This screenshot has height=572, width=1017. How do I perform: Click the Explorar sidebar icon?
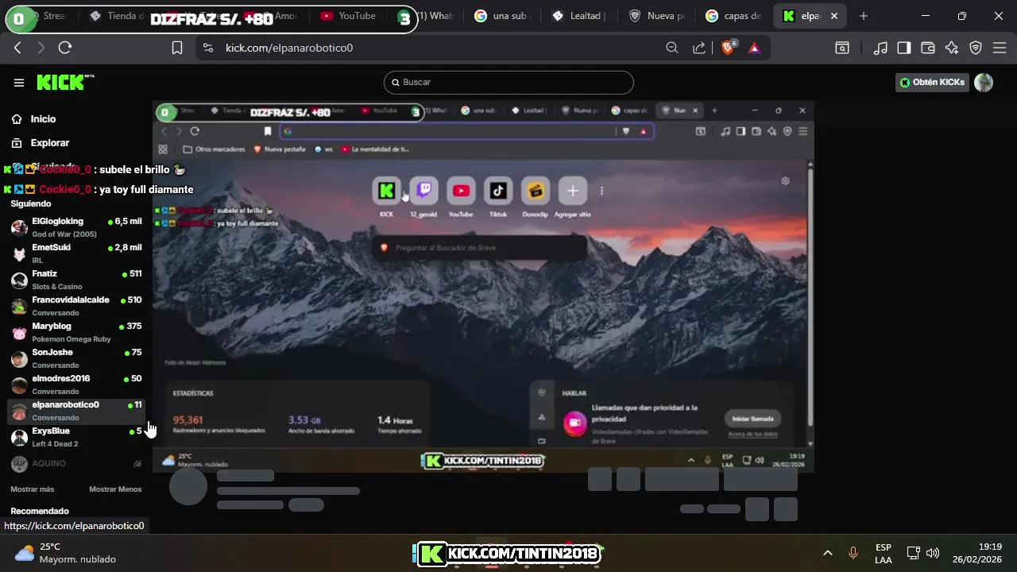[x=17, y=143]
